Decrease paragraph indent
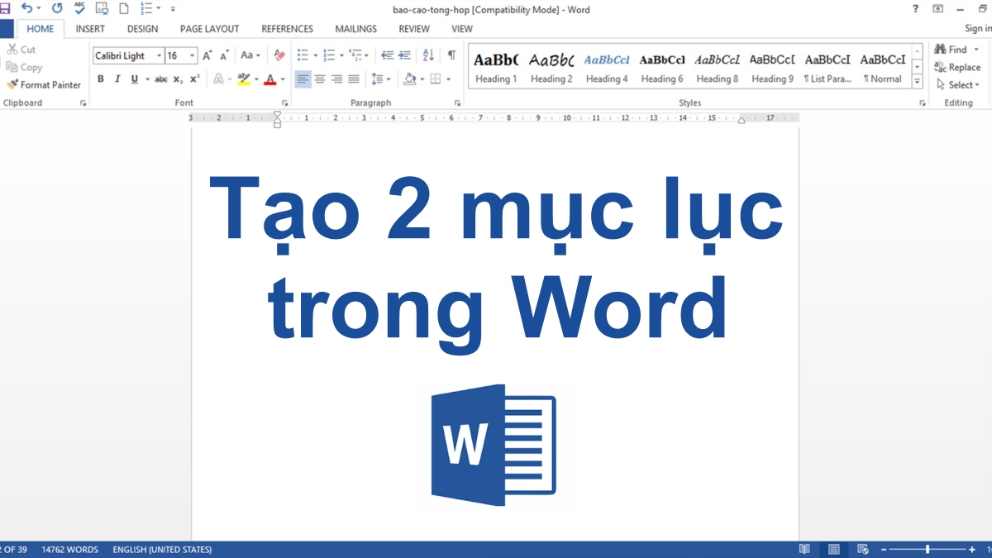This screenshot has width=992, height=558. point(387,55)
